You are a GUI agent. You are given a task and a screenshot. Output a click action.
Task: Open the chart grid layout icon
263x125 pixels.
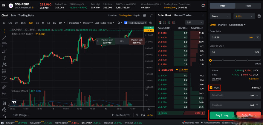(144, 15)
